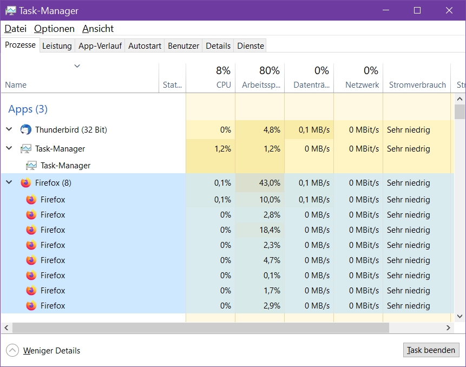This screenshot has width=466, height=367.
Task: Click the Firefox icon with 18,4% memory
Action: [x=31, y=230]
